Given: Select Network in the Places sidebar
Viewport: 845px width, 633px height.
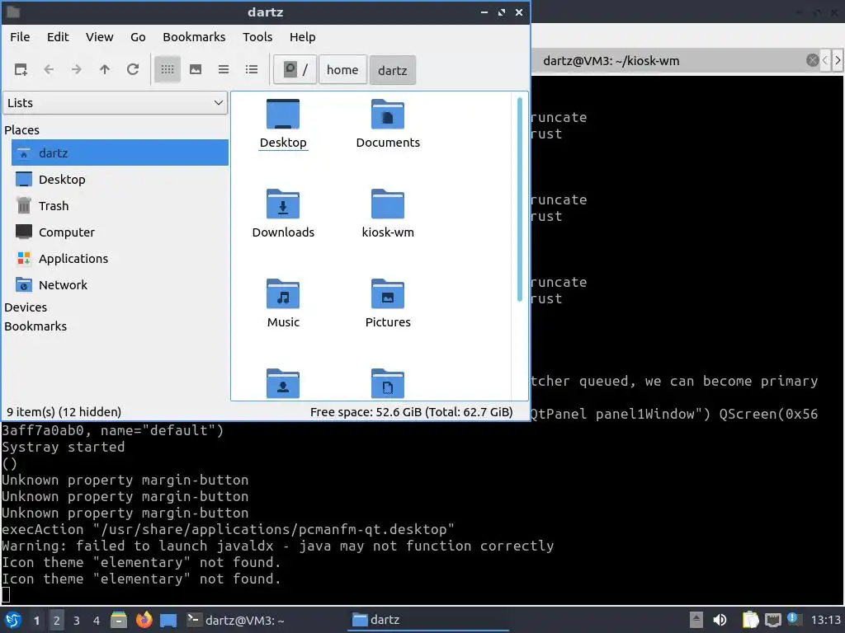Looking at the screenshot, I should (120, 284).
